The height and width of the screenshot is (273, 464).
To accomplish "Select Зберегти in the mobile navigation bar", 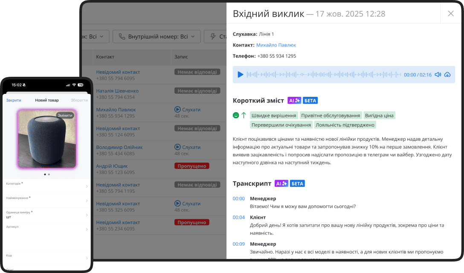I will point(79,100).
